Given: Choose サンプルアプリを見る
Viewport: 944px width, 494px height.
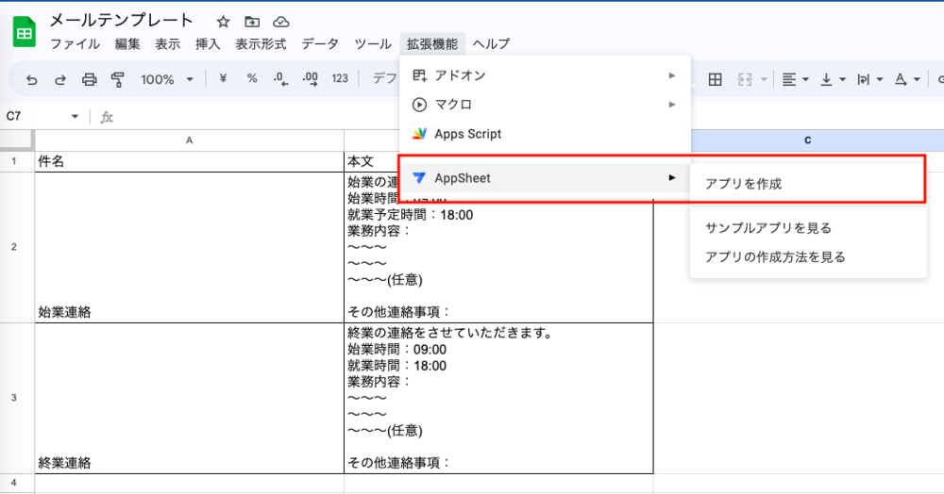Looking at the screenshot, I should point(808,228).
